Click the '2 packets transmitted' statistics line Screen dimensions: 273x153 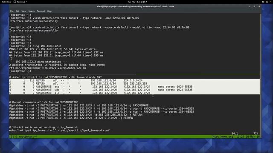[x=57, y=65]
